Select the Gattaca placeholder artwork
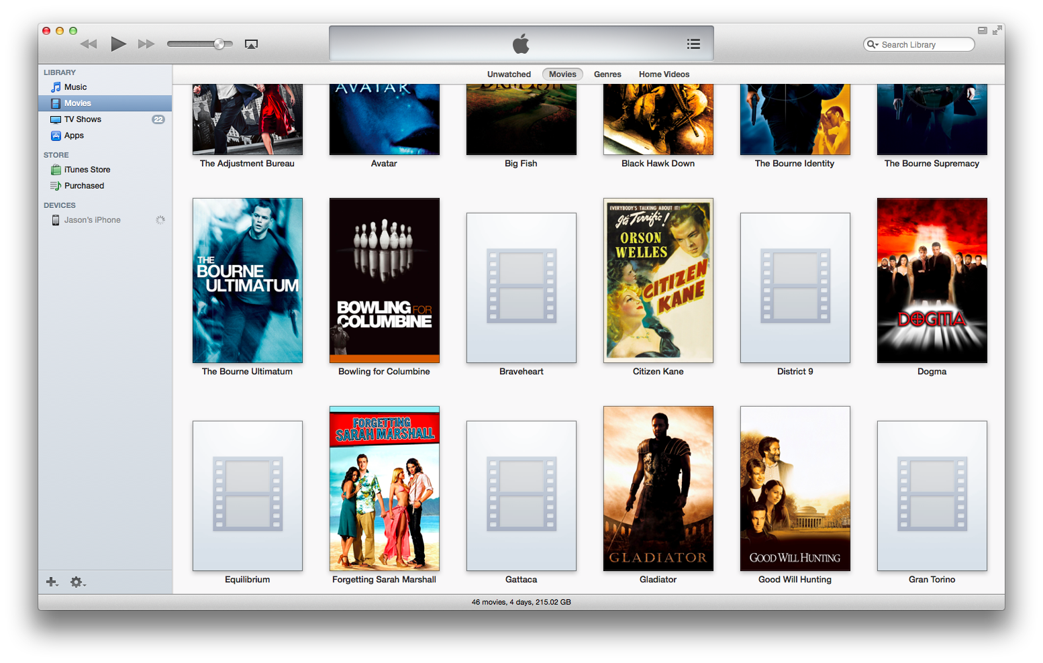The image size is (1043, 663). [x=521, y=496]
